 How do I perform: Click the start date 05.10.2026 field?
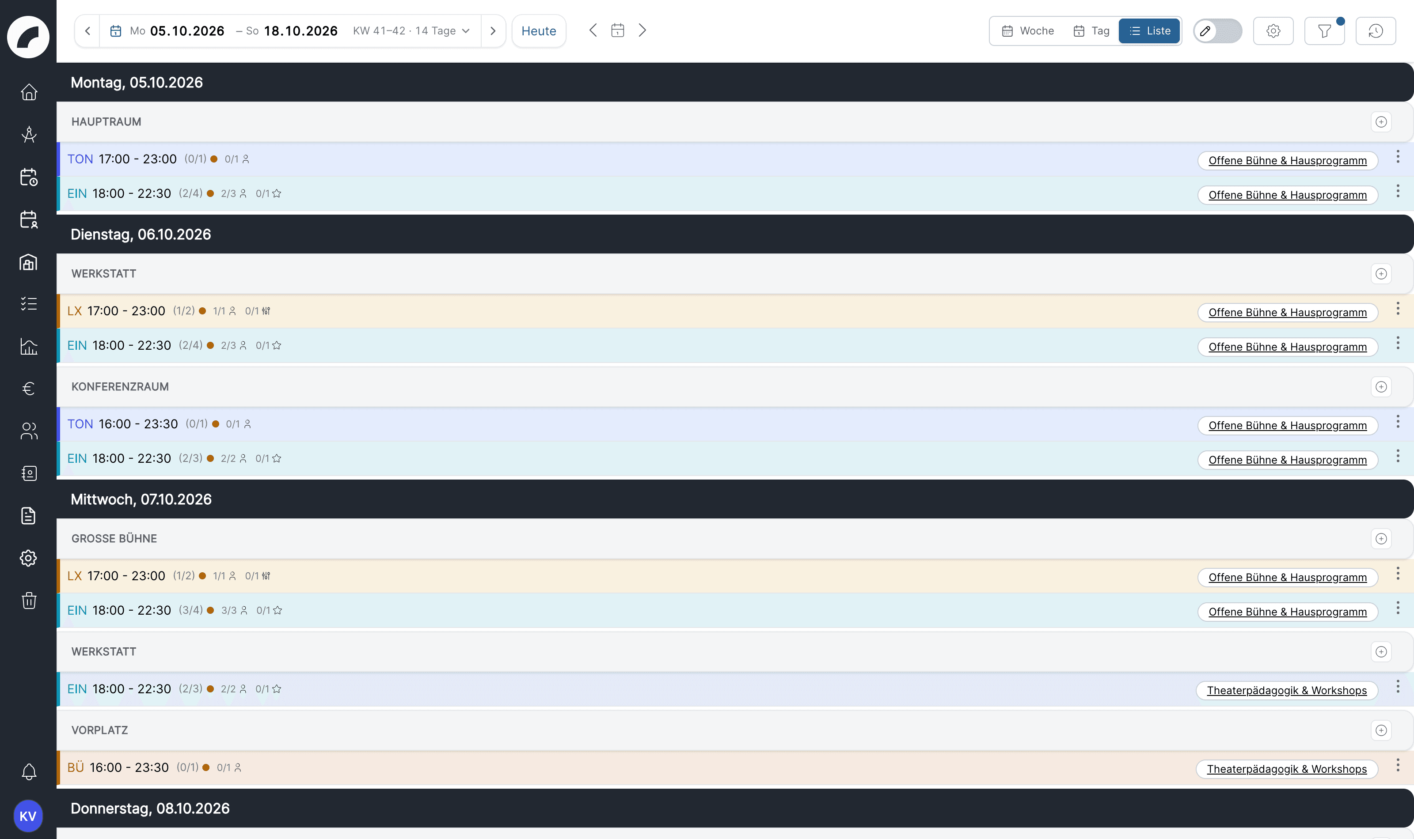[187, 30]
